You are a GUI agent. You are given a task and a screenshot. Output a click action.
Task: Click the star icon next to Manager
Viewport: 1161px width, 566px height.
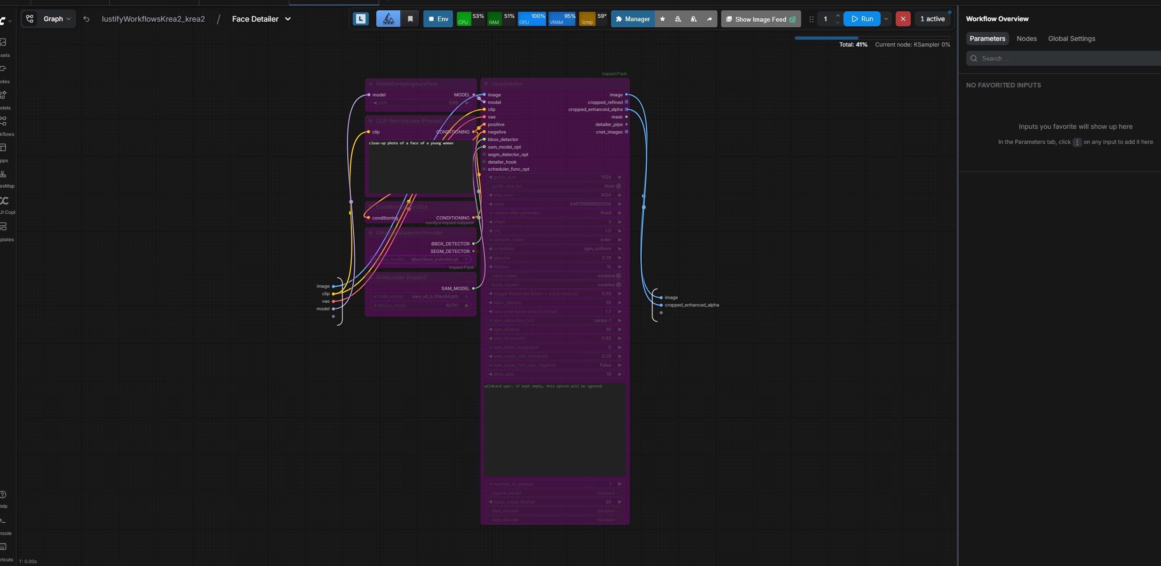[662, 19]
